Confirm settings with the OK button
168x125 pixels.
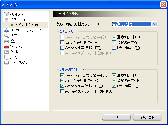116,117
